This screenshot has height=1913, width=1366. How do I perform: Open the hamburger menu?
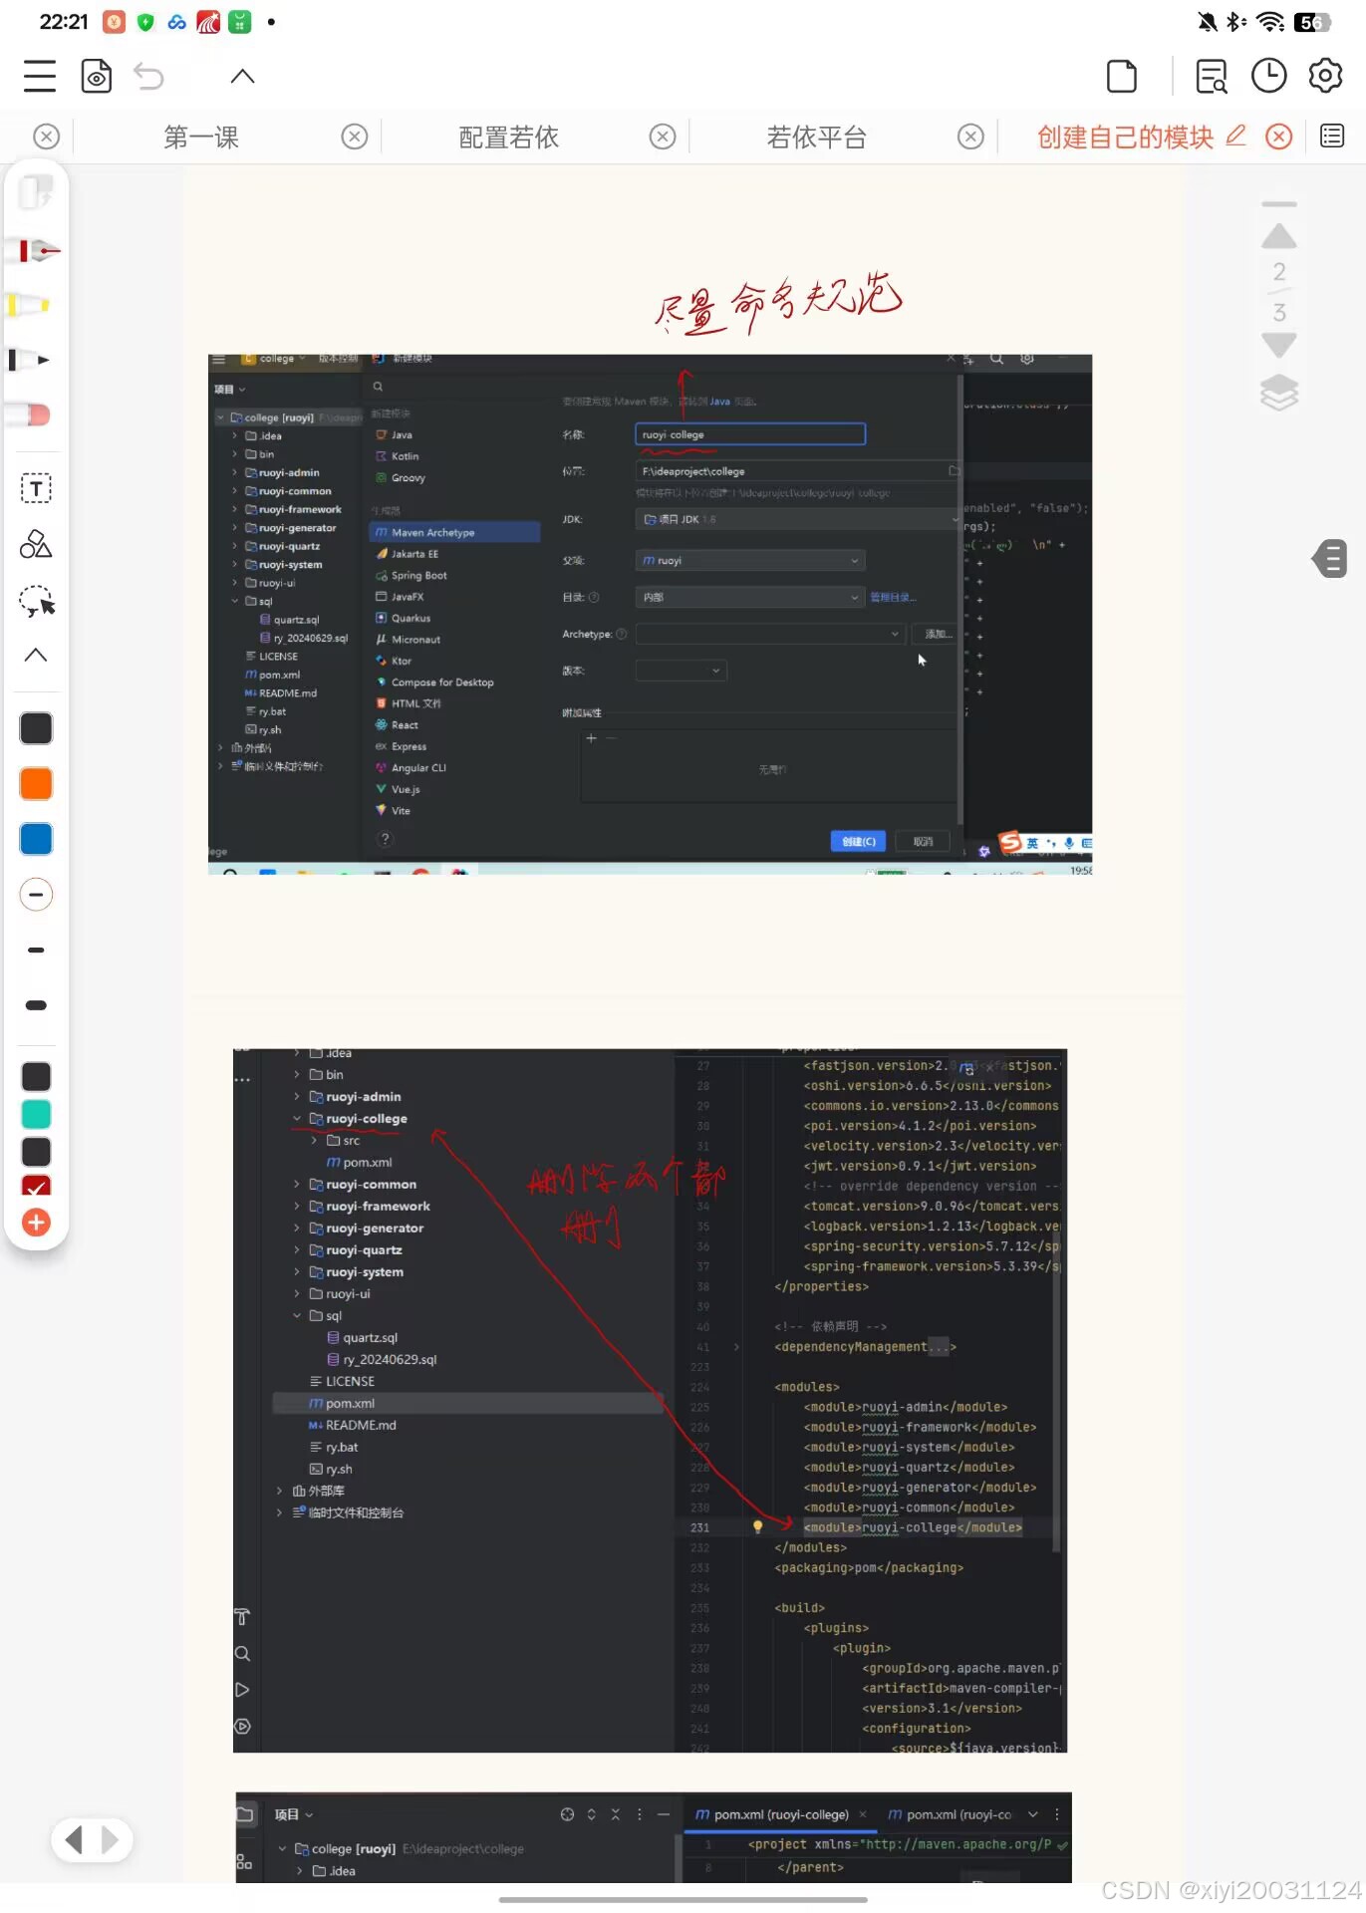pos(40,77)
